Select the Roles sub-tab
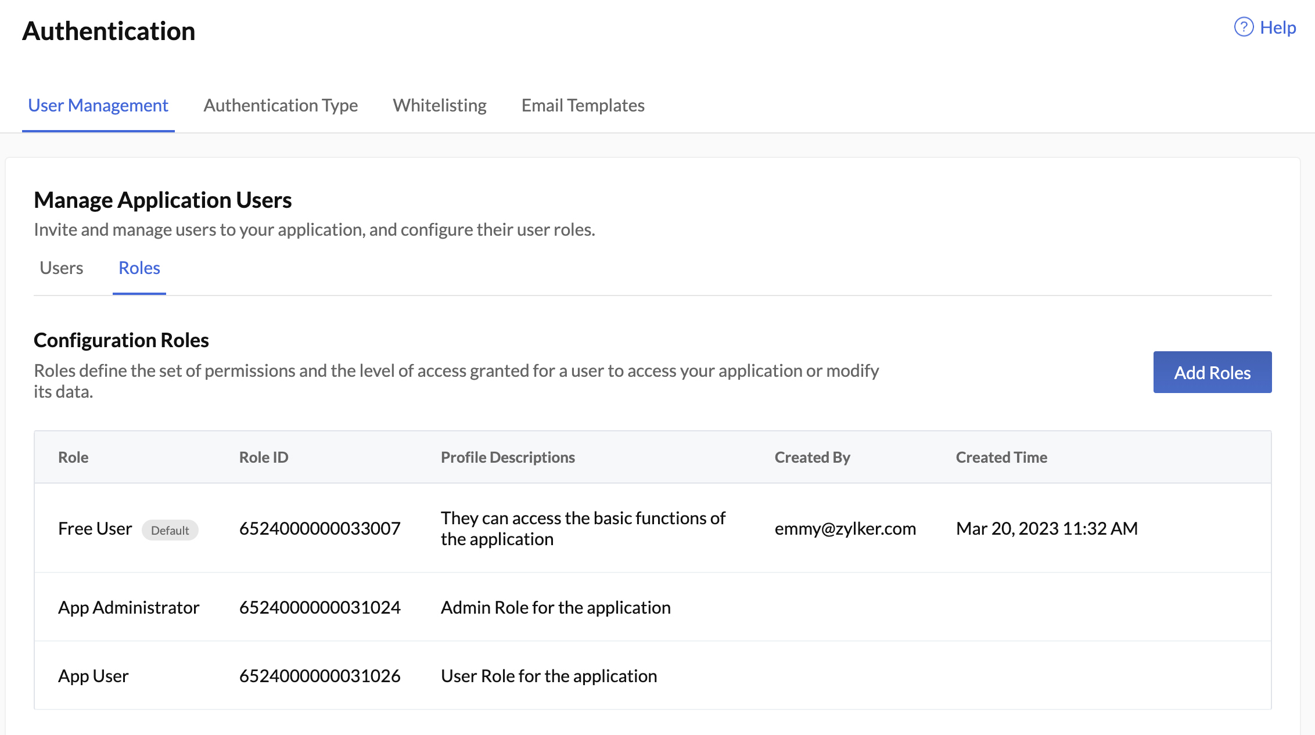 click(x=139, y=268)
